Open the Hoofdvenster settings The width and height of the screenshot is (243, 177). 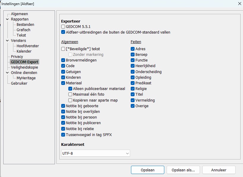pos(28,46)
